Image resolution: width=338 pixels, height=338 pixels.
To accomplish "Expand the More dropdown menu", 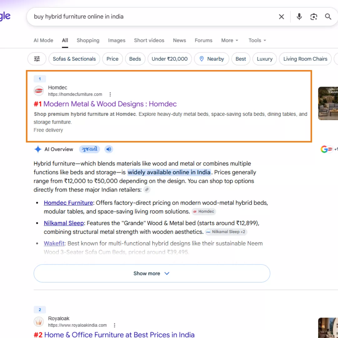I will (230, 40).
